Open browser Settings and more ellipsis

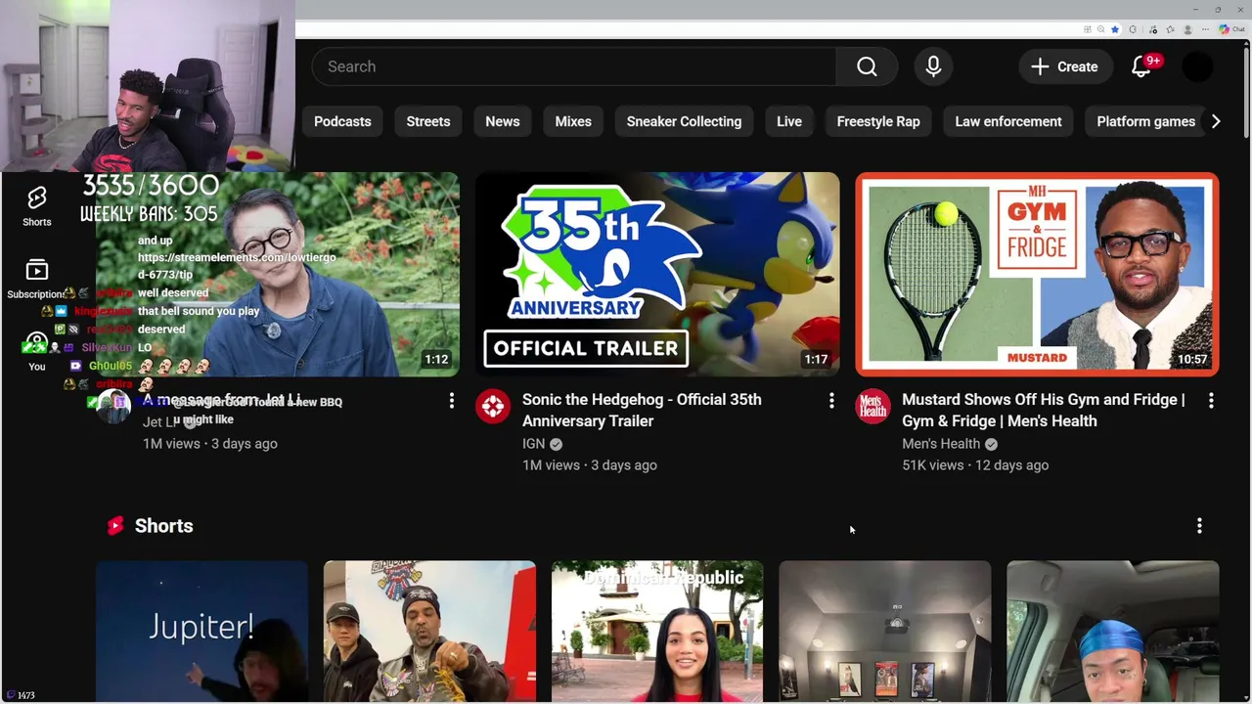pyautogui.click(x=1205, y=29)
